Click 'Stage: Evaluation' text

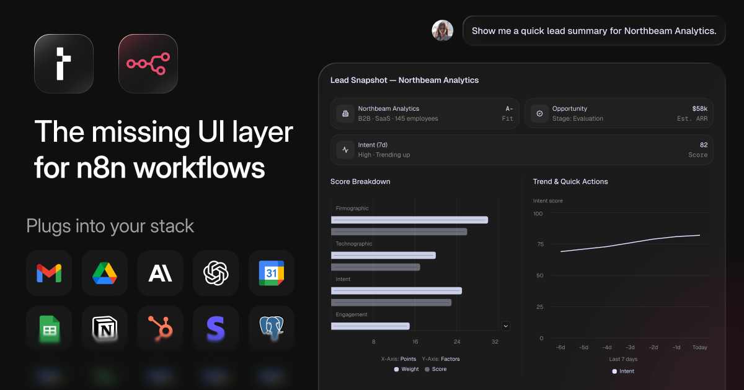click(x=578, y=119)
